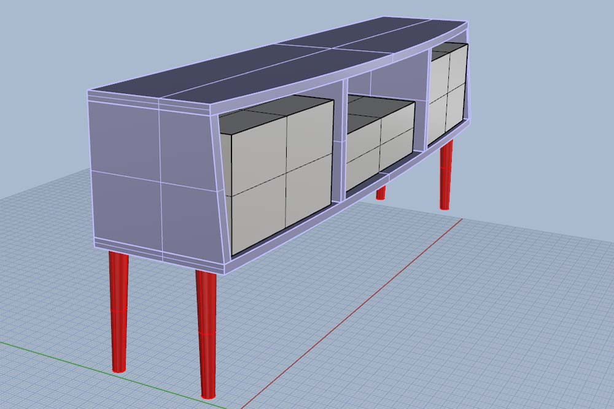
Task: Select the red leg under the far right end
Action: tap(446, 174)
